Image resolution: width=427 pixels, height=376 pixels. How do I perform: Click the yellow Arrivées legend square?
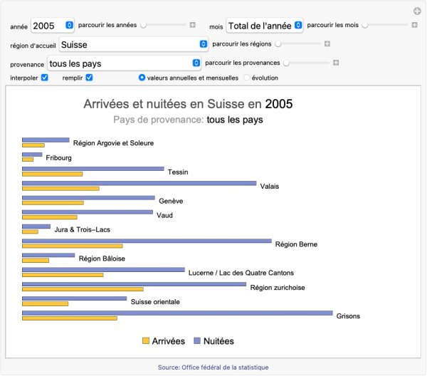click(x=146, y=341)
